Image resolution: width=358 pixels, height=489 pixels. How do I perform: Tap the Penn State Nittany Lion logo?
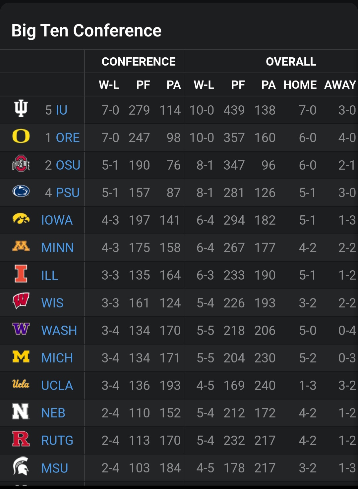click(21, 191)
